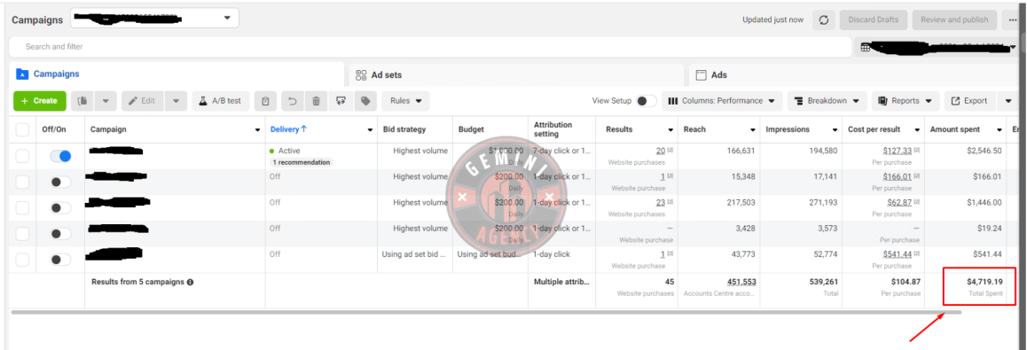The height and width of the screenshot is (350, 1027).
Task: Click in the Search and filter field
Action: pyautogui.click(x=429, y=47)
